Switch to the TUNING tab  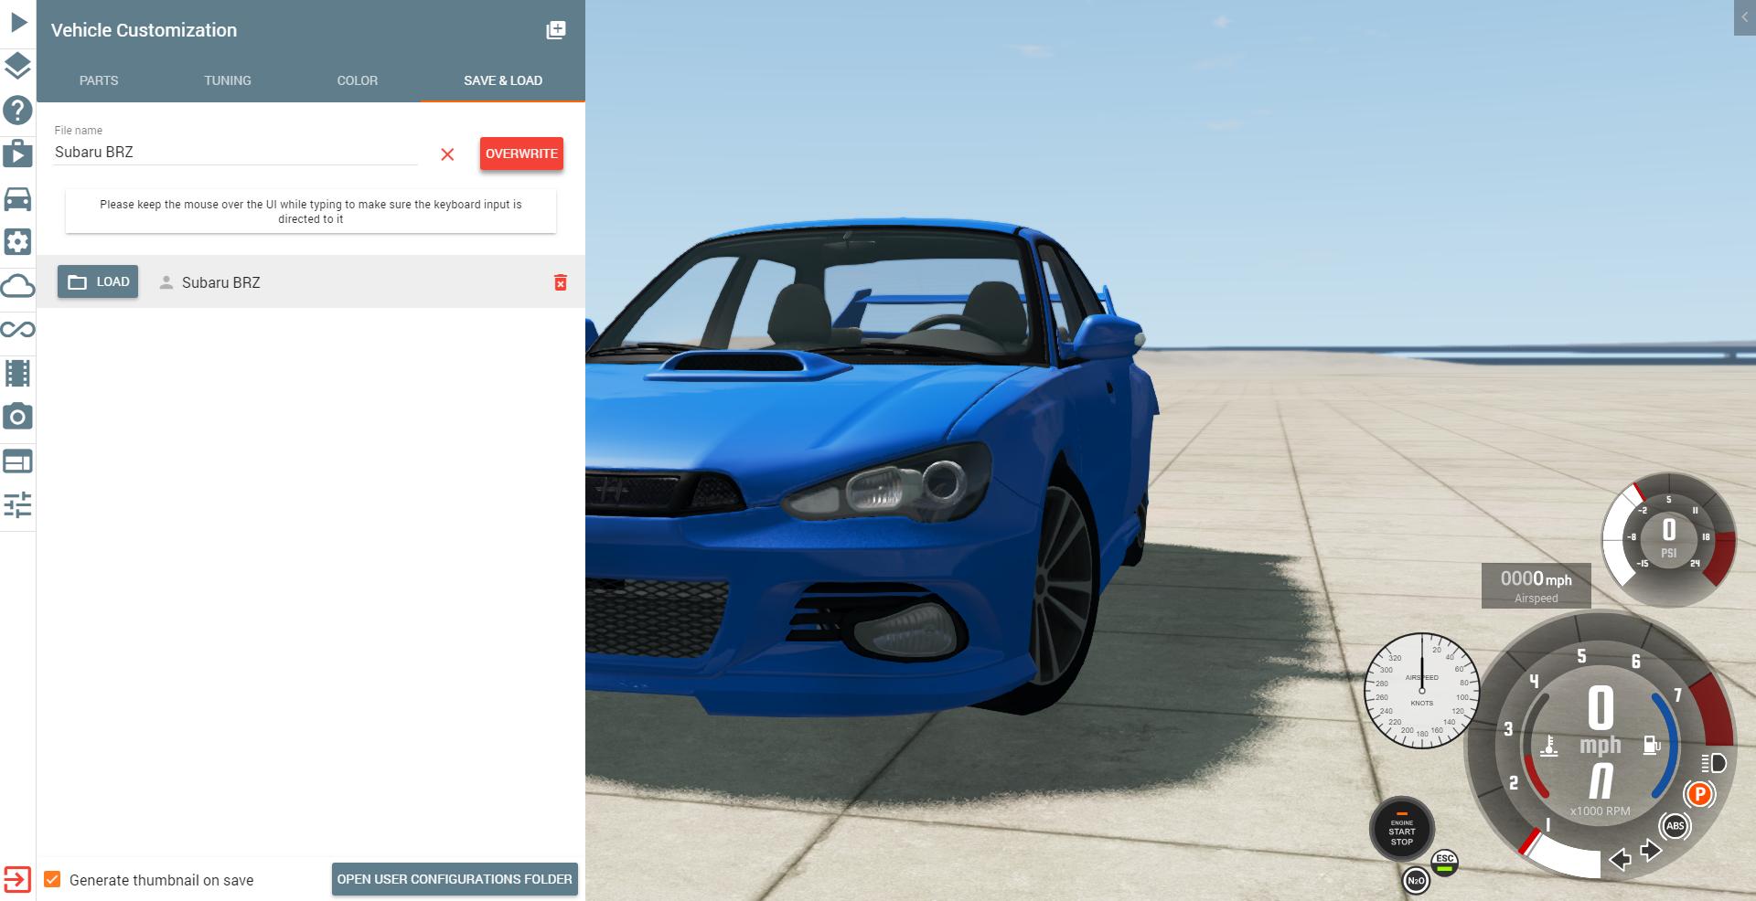click(x=227, y=80)
